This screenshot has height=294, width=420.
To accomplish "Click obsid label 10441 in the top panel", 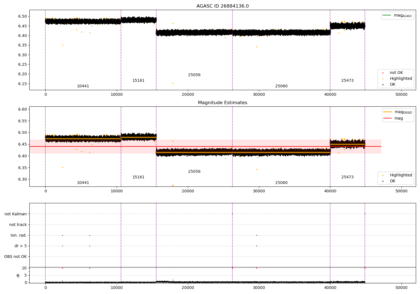I will pyautogui.click(x=83, y=86).
